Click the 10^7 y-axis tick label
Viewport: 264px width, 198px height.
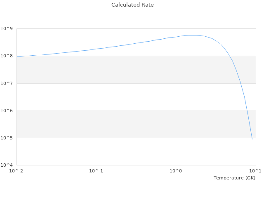point(7,83)
